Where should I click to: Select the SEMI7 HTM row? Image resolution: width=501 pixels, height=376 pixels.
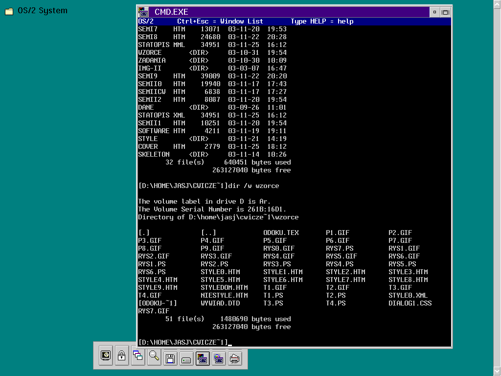[x=212, y=29]
